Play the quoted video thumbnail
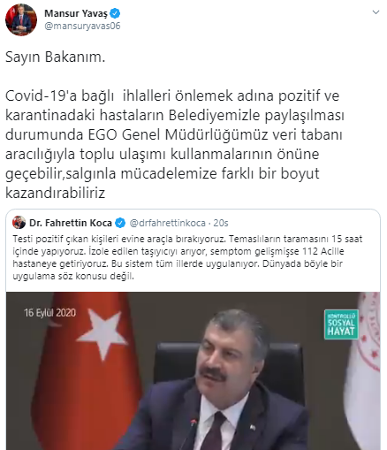The height and width of the screenshot is (450, 387). click(x=193, y=370)
